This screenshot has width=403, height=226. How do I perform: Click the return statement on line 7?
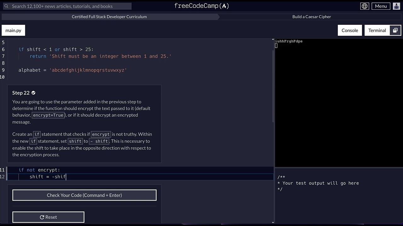[100, 56]
